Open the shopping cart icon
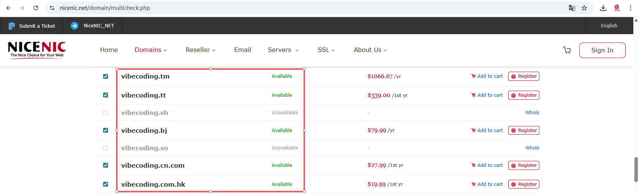 [x=567, y=50]
